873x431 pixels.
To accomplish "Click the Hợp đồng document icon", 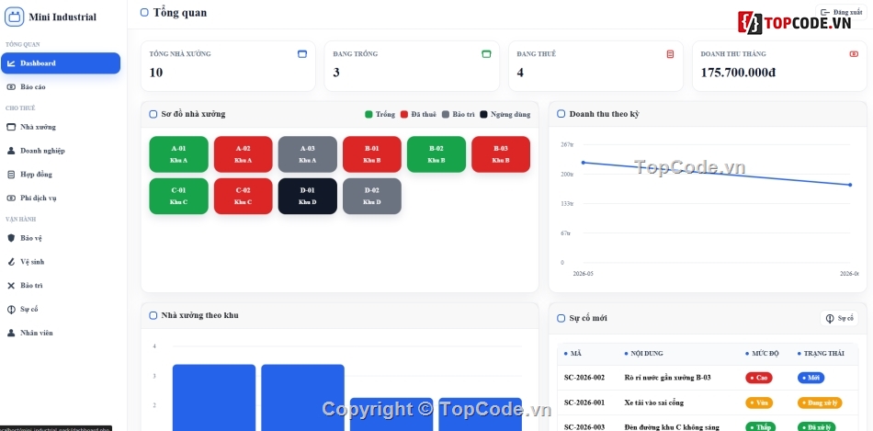I will point(11,175).
